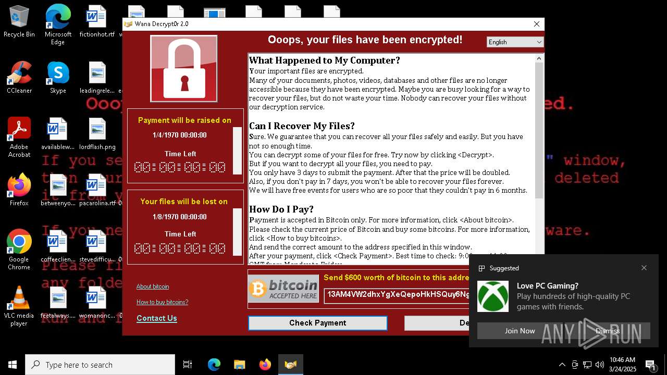This screenshot has width=667, height=375.
Task: Launch the VLC media player shortcut
Action: click(x=19, y=306)
